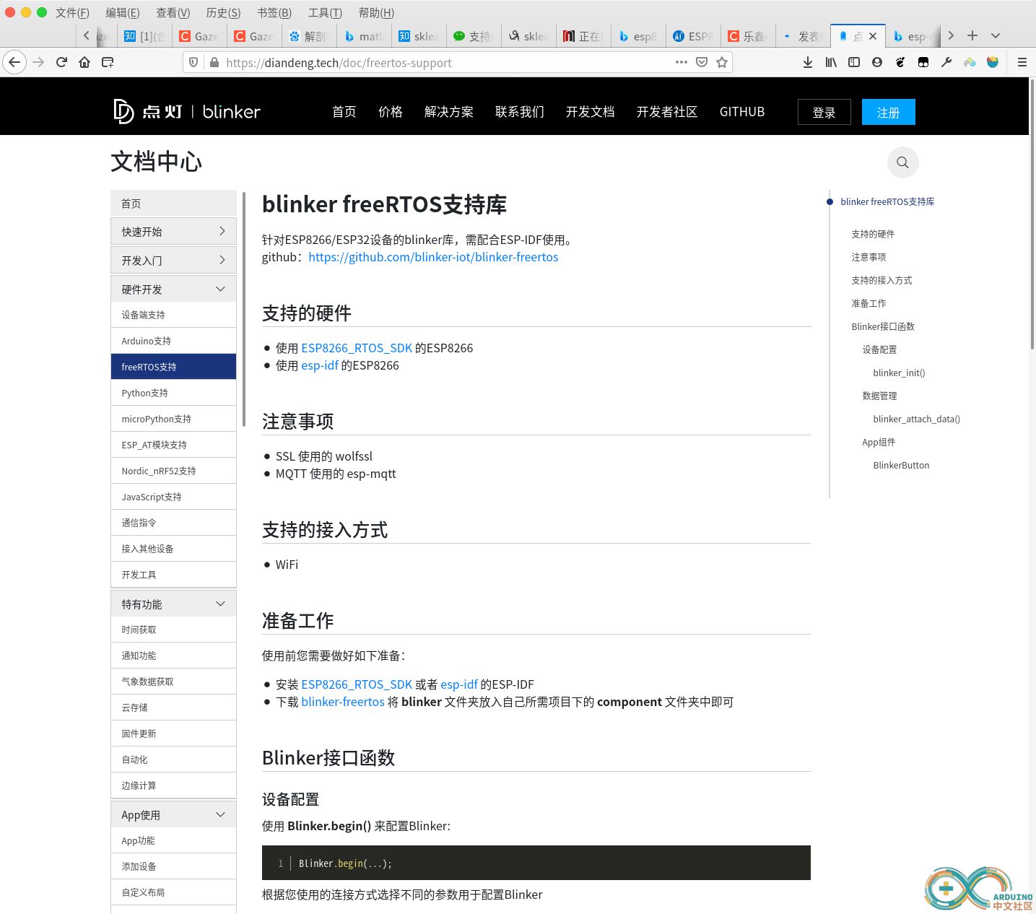Jump to blinker_attach_data() in outline
The height and width of the screenshot is (914, 1036).
click(916, 419)
